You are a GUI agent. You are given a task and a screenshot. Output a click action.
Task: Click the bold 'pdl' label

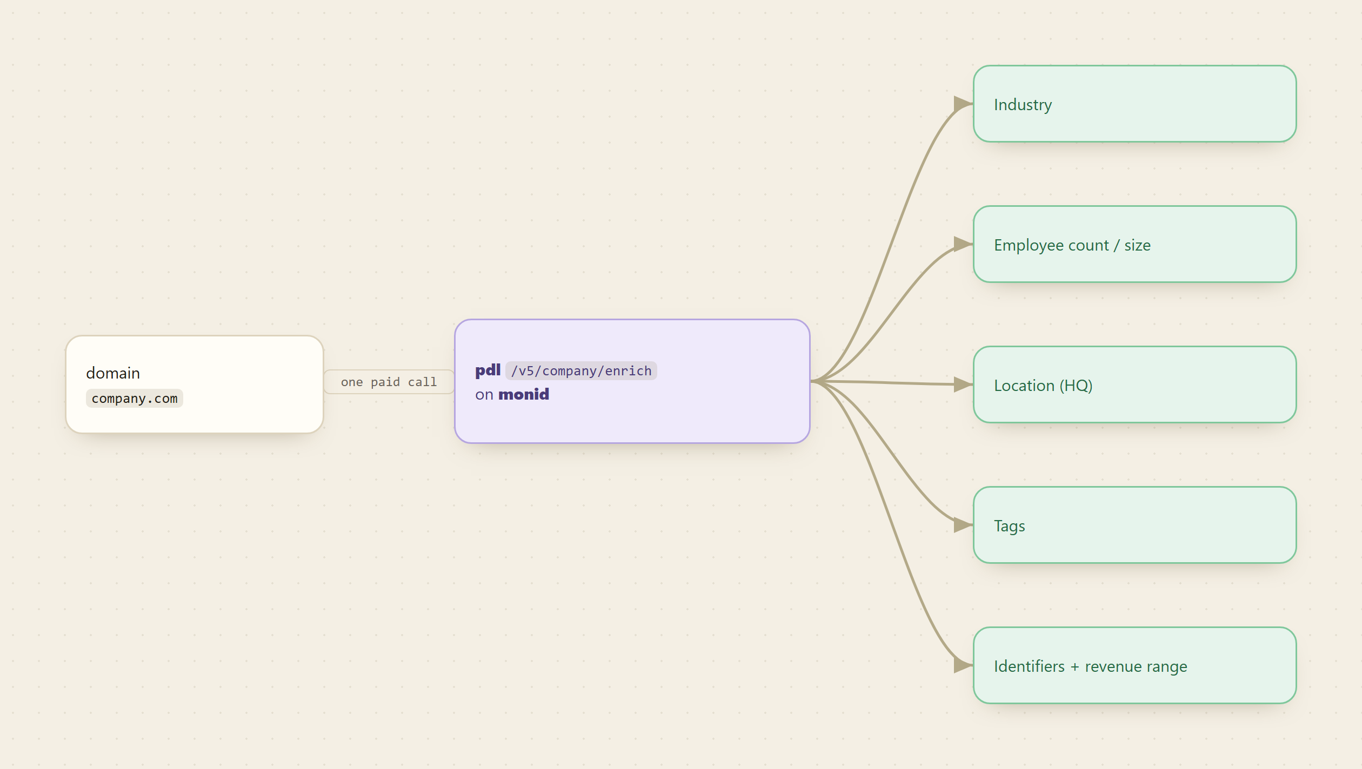point(488,370)
